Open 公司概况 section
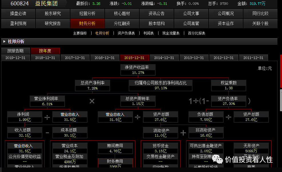The height and width of the screenshot is (172, 282). click(x=226, y=13)
